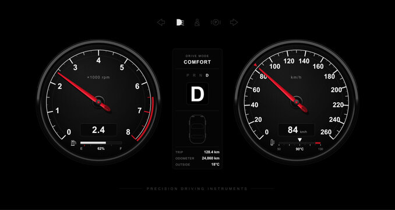
Task: Click the TRIP label
Action: pyautogui.click(x=179, y=152)
